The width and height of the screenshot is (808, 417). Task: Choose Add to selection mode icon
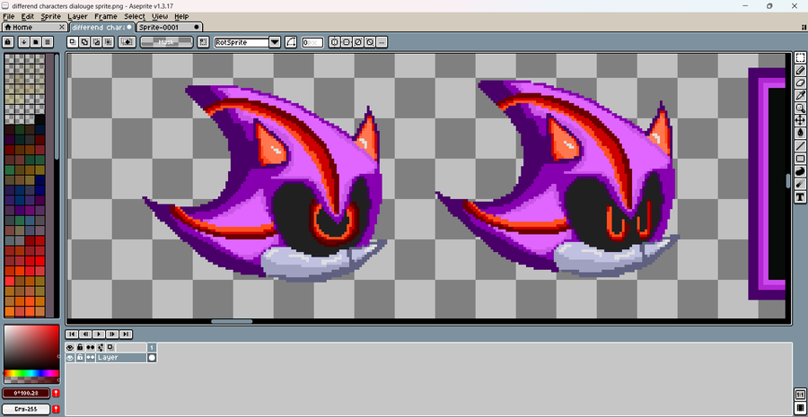(85, 42)
